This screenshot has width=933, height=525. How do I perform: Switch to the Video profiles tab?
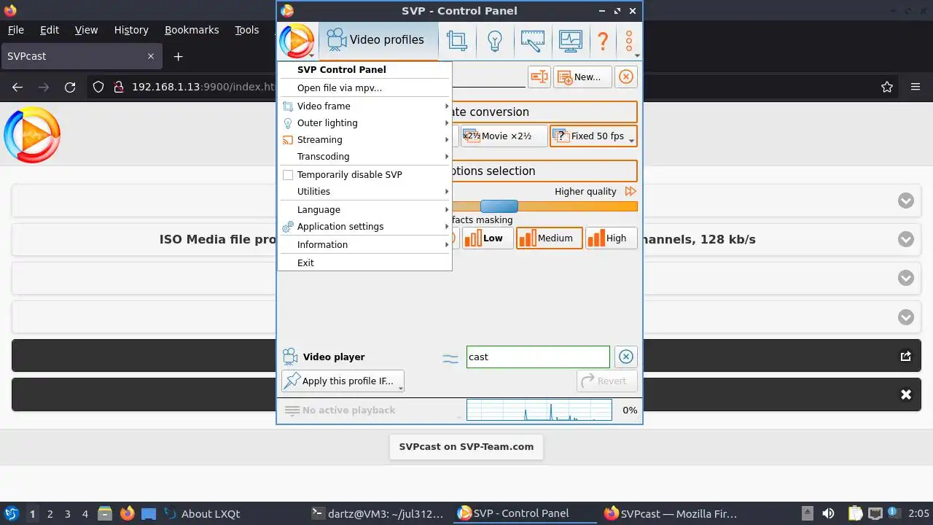(x=378, y=40)
